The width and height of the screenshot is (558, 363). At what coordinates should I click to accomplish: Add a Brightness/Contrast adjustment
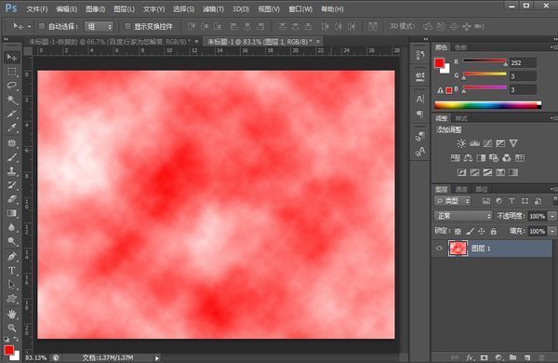point(461,143)
